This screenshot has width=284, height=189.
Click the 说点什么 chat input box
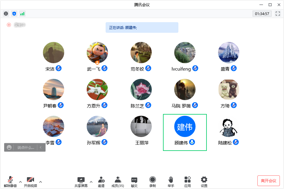pyautogui.click(x=25, y=147)
